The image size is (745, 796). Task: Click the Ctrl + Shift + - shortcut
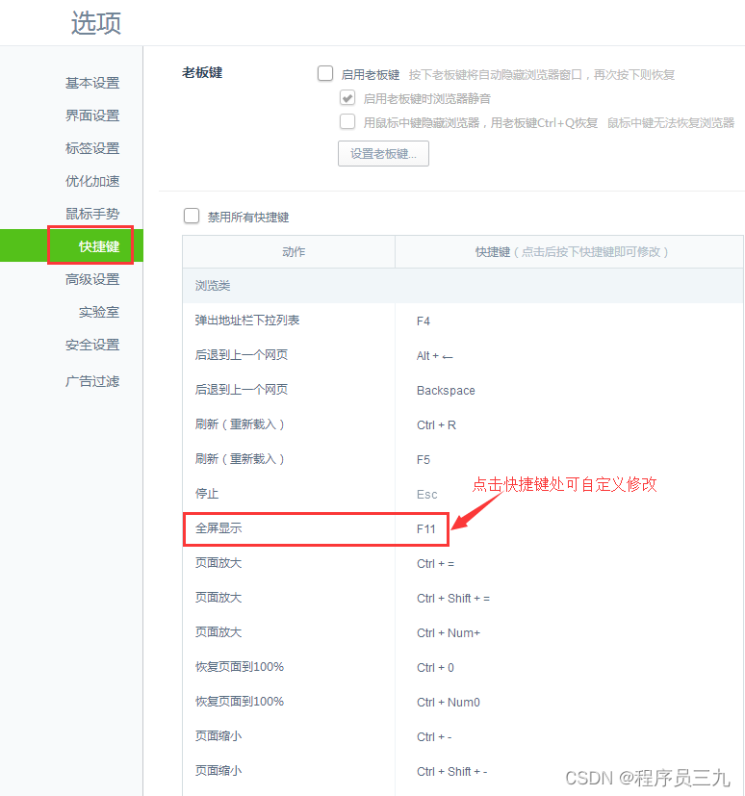point(451,772)
